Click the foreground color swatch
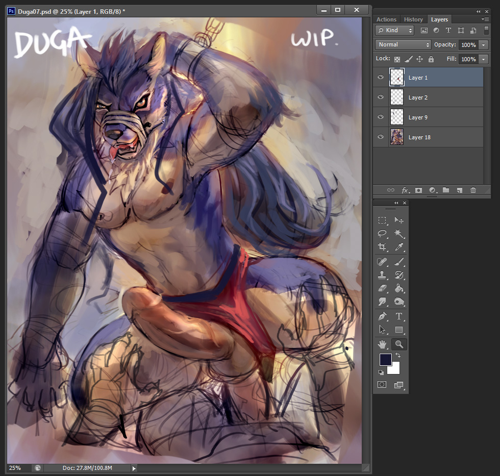This screenshot has height=476, width=500. 385,360
